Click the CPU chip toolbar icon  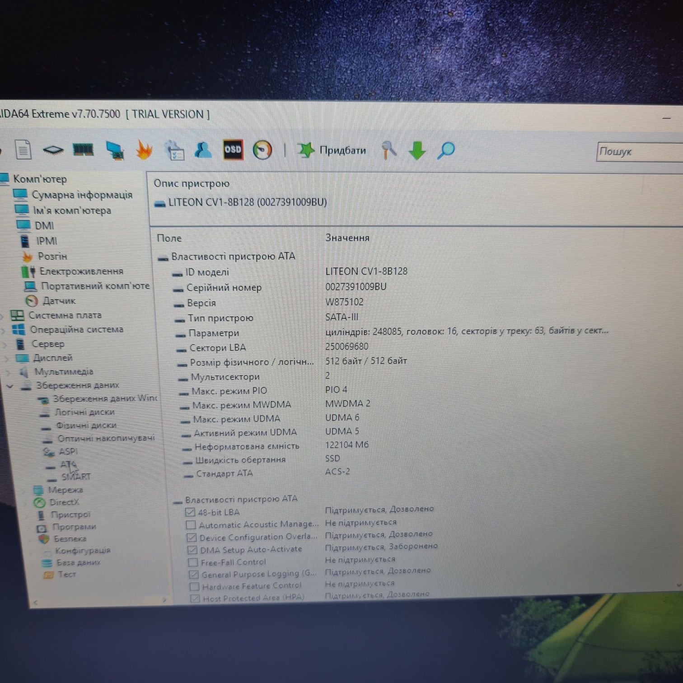(x=53, y=150)
